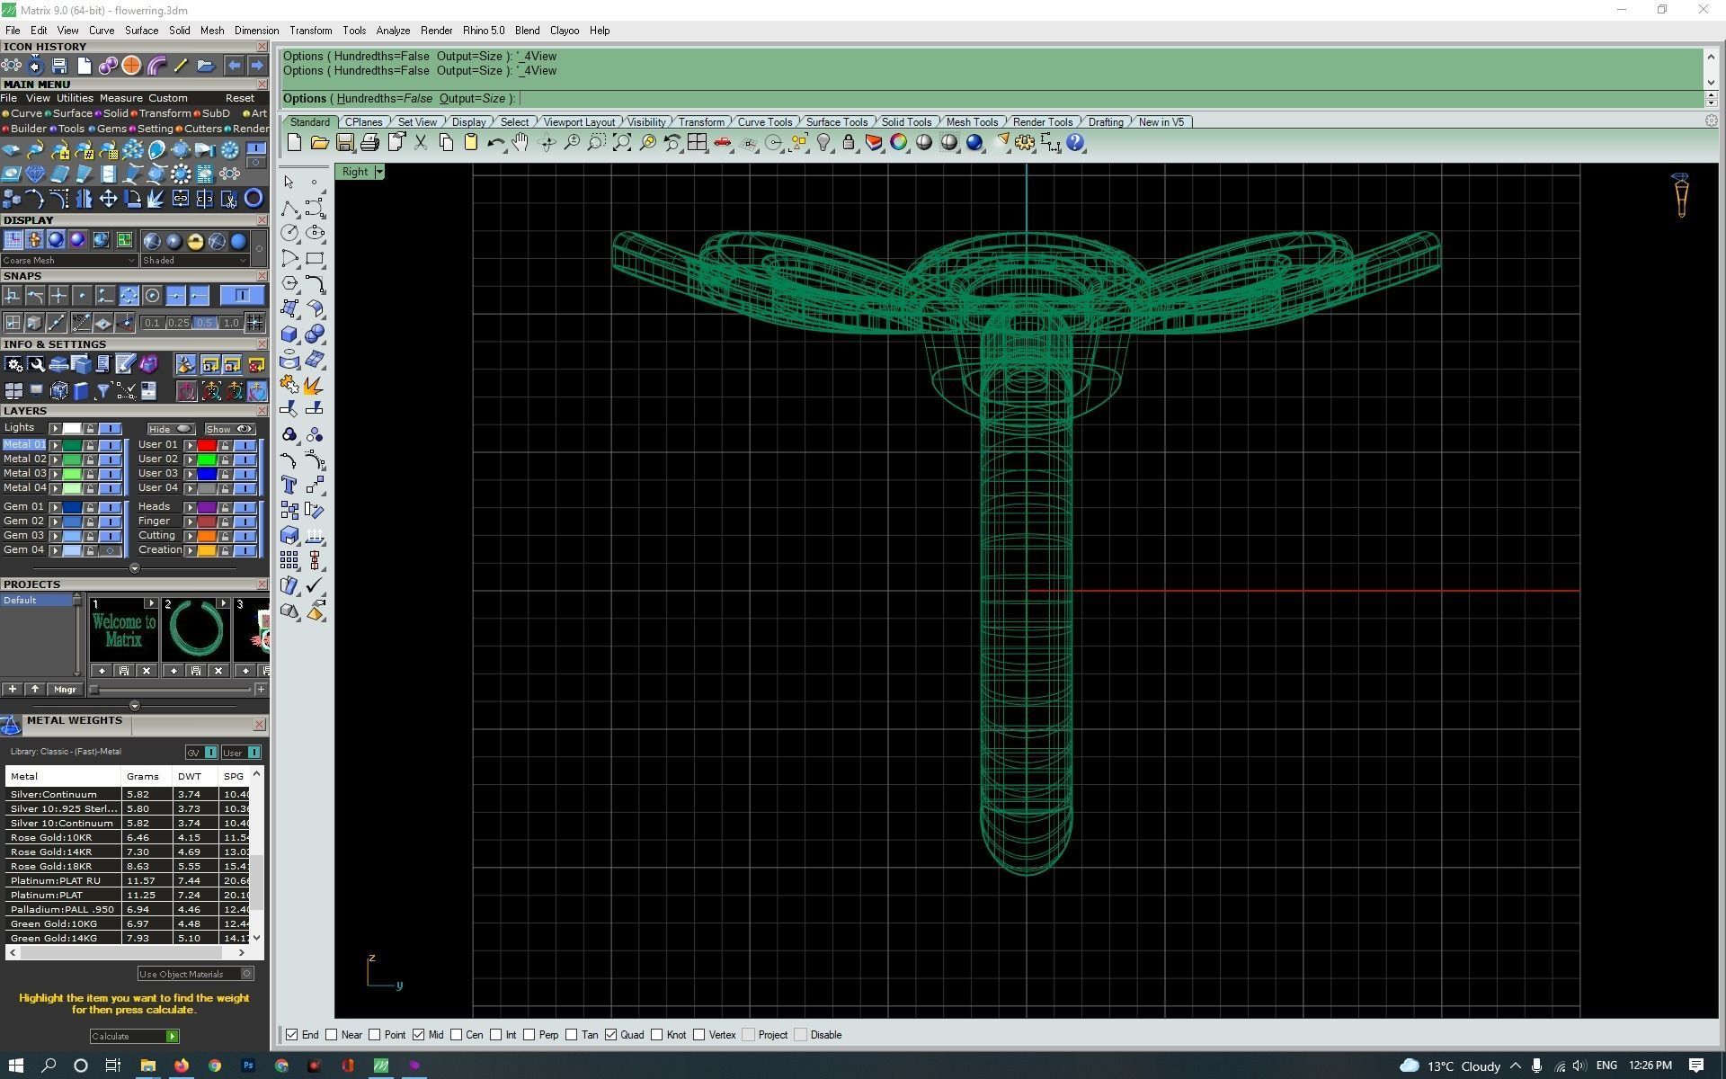Click the 4-viewport layout icon

pyautogui.click(x=697, y=142)
